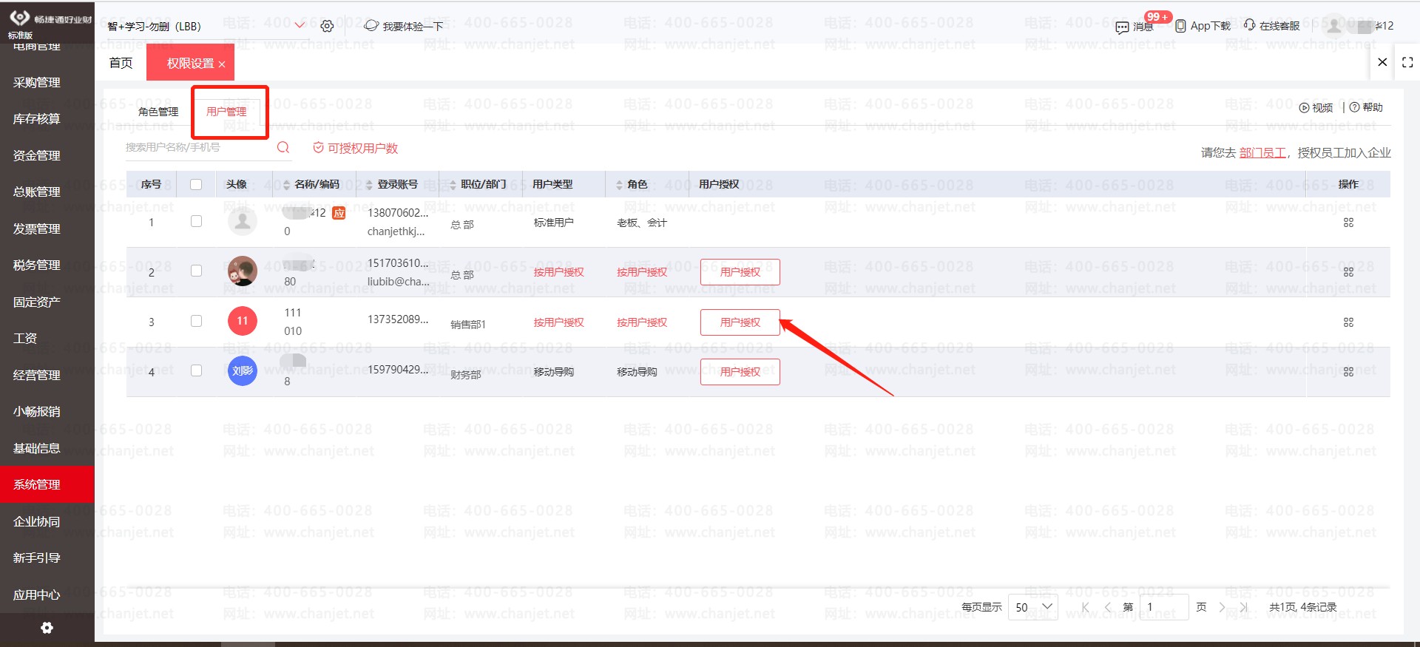Select the checkbox for row 2

tap(196, 271)
